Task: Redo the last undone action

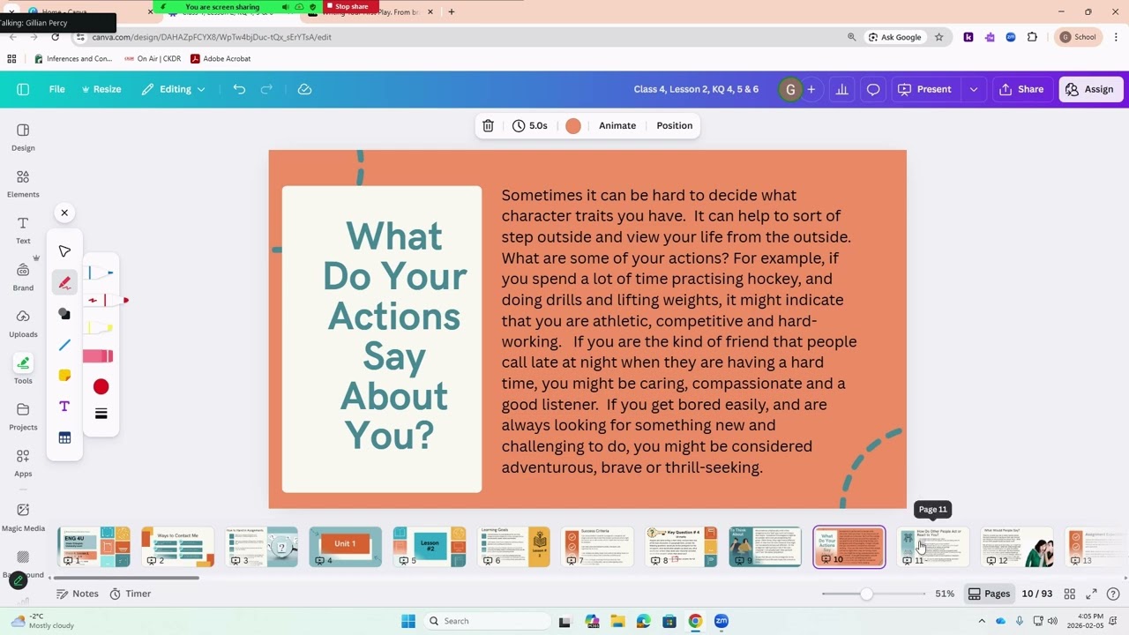Action: point(266,89)
